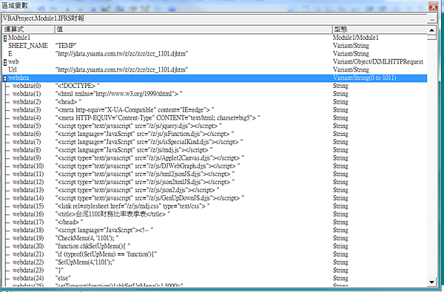Open call stack ellipsis button

pos(432,19)
